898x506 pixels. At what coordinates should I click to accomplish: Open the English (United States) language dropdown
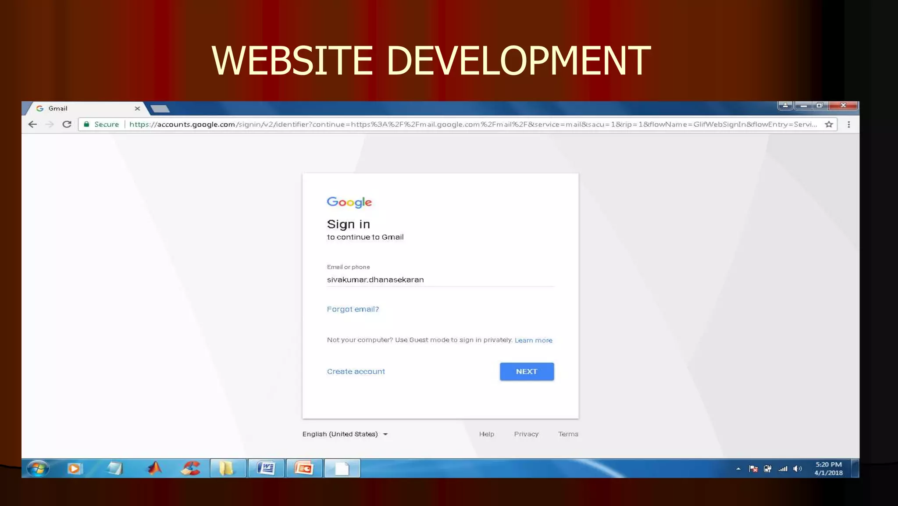[x=345, y=434]
